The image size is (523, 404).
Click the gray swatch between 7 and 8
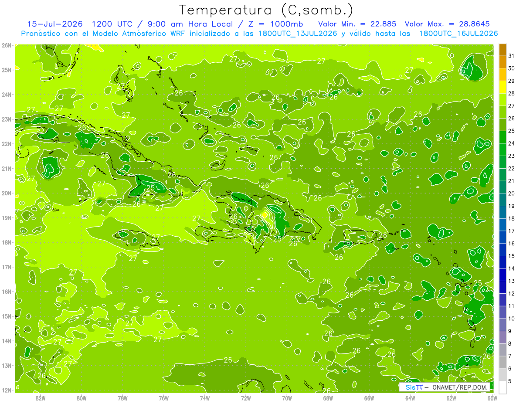coord(503,350)
